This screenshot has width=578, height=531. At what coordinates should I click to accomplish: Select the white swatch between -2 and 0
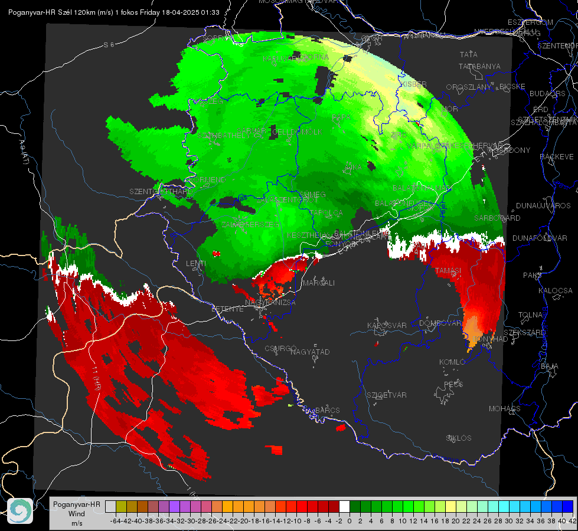click(344, 506)
